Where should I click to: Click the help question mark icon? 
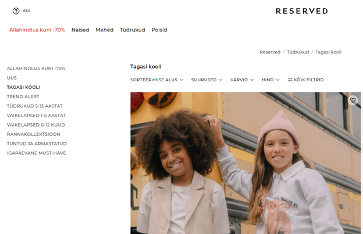[x=16, y=11]
